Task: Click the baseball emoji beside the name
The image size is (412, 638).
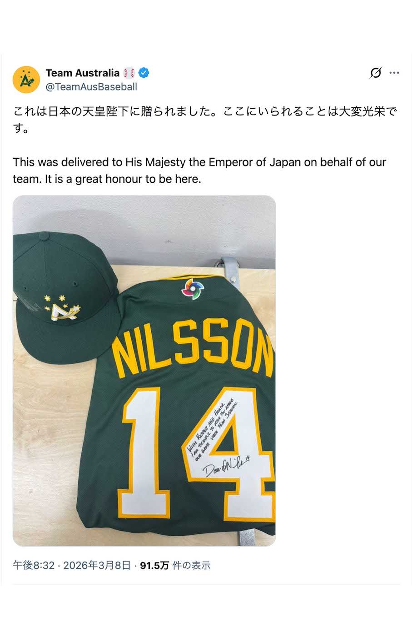Action: pos(129,73)
